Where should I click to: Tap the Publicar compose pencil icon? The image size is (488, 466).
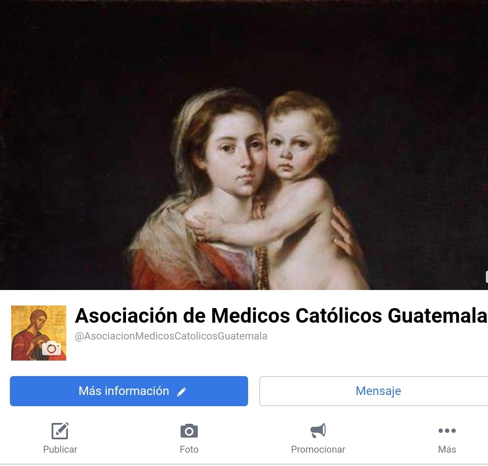click(60, 431)
